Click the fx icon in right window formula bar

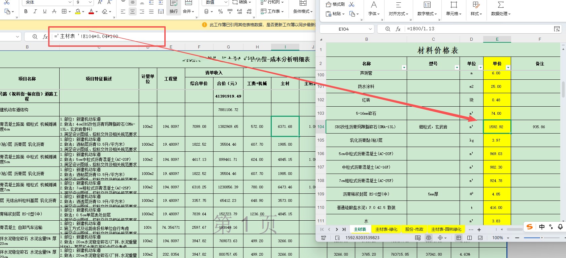coord(398,29)
